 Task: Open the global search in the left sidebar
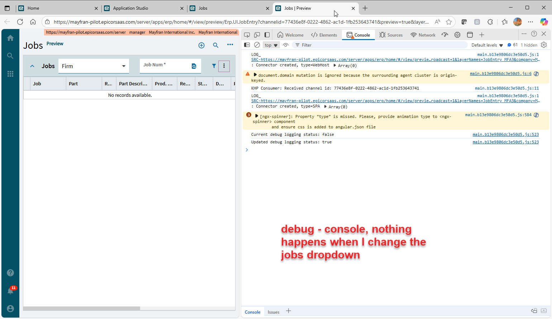tap(10, 56)
